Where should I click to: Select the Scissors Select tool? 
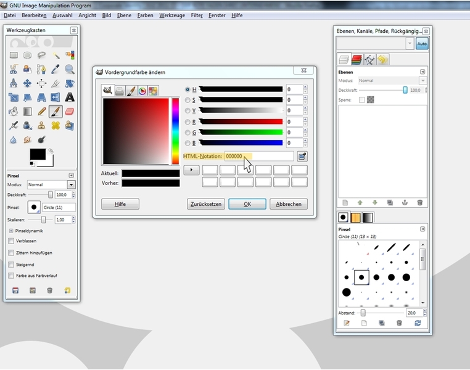[x=14, y=69]
